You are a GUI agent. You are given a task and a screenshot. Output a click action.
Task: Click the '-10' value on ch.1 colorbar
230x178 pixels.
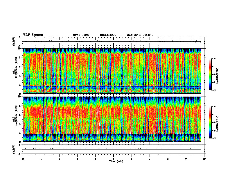tap(215, 90)
